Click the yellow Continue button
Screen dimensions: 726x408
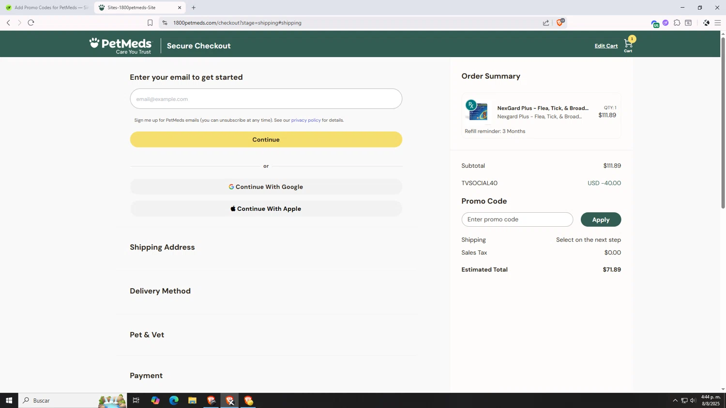(266, 140)
